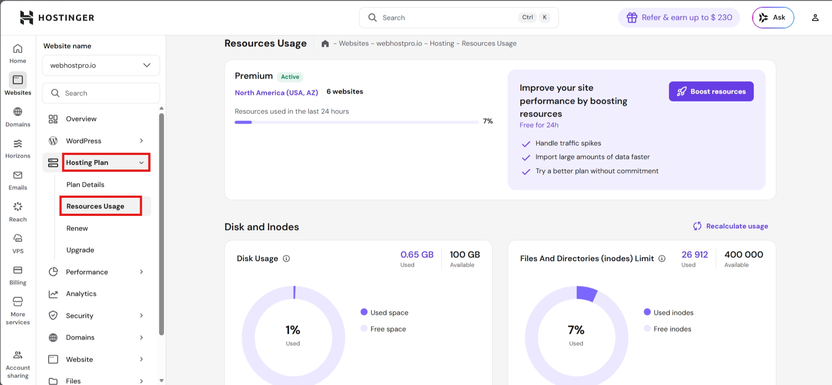Click the Performance chart icon
832x385 pixels.
[53, 272]
